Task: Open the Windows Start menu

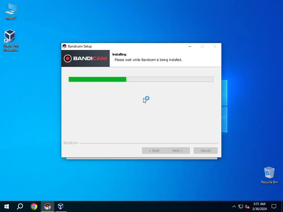Action: pos(7,206)
